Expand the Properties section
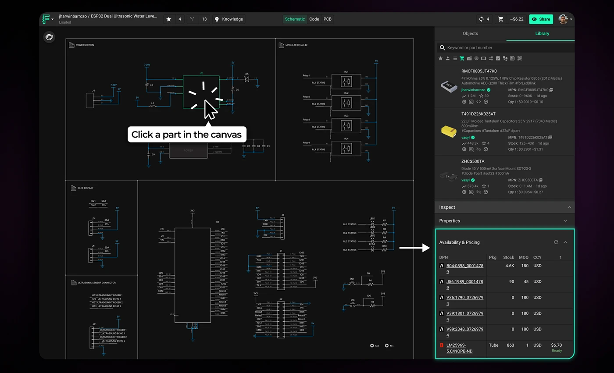The width and height of the screenshot is (614, 373). [x=565, y=220]
